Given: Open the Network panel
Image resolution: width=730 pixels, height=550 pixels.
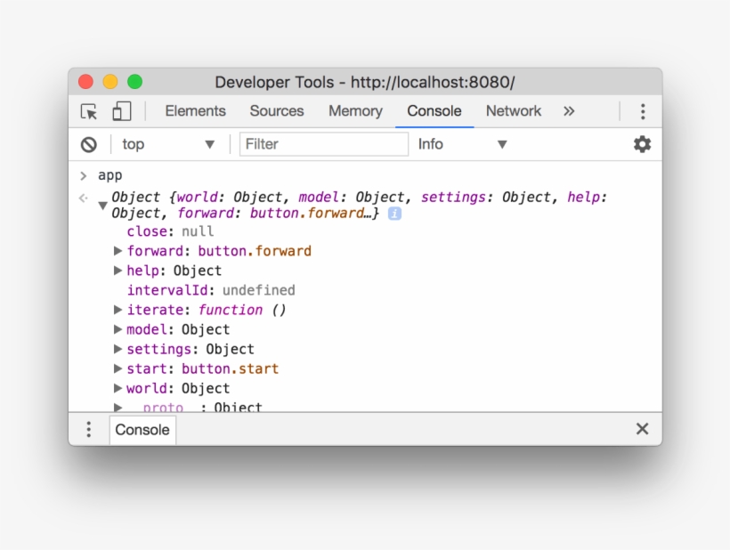Looking at the screenshot, I should [x=514, y=110].
